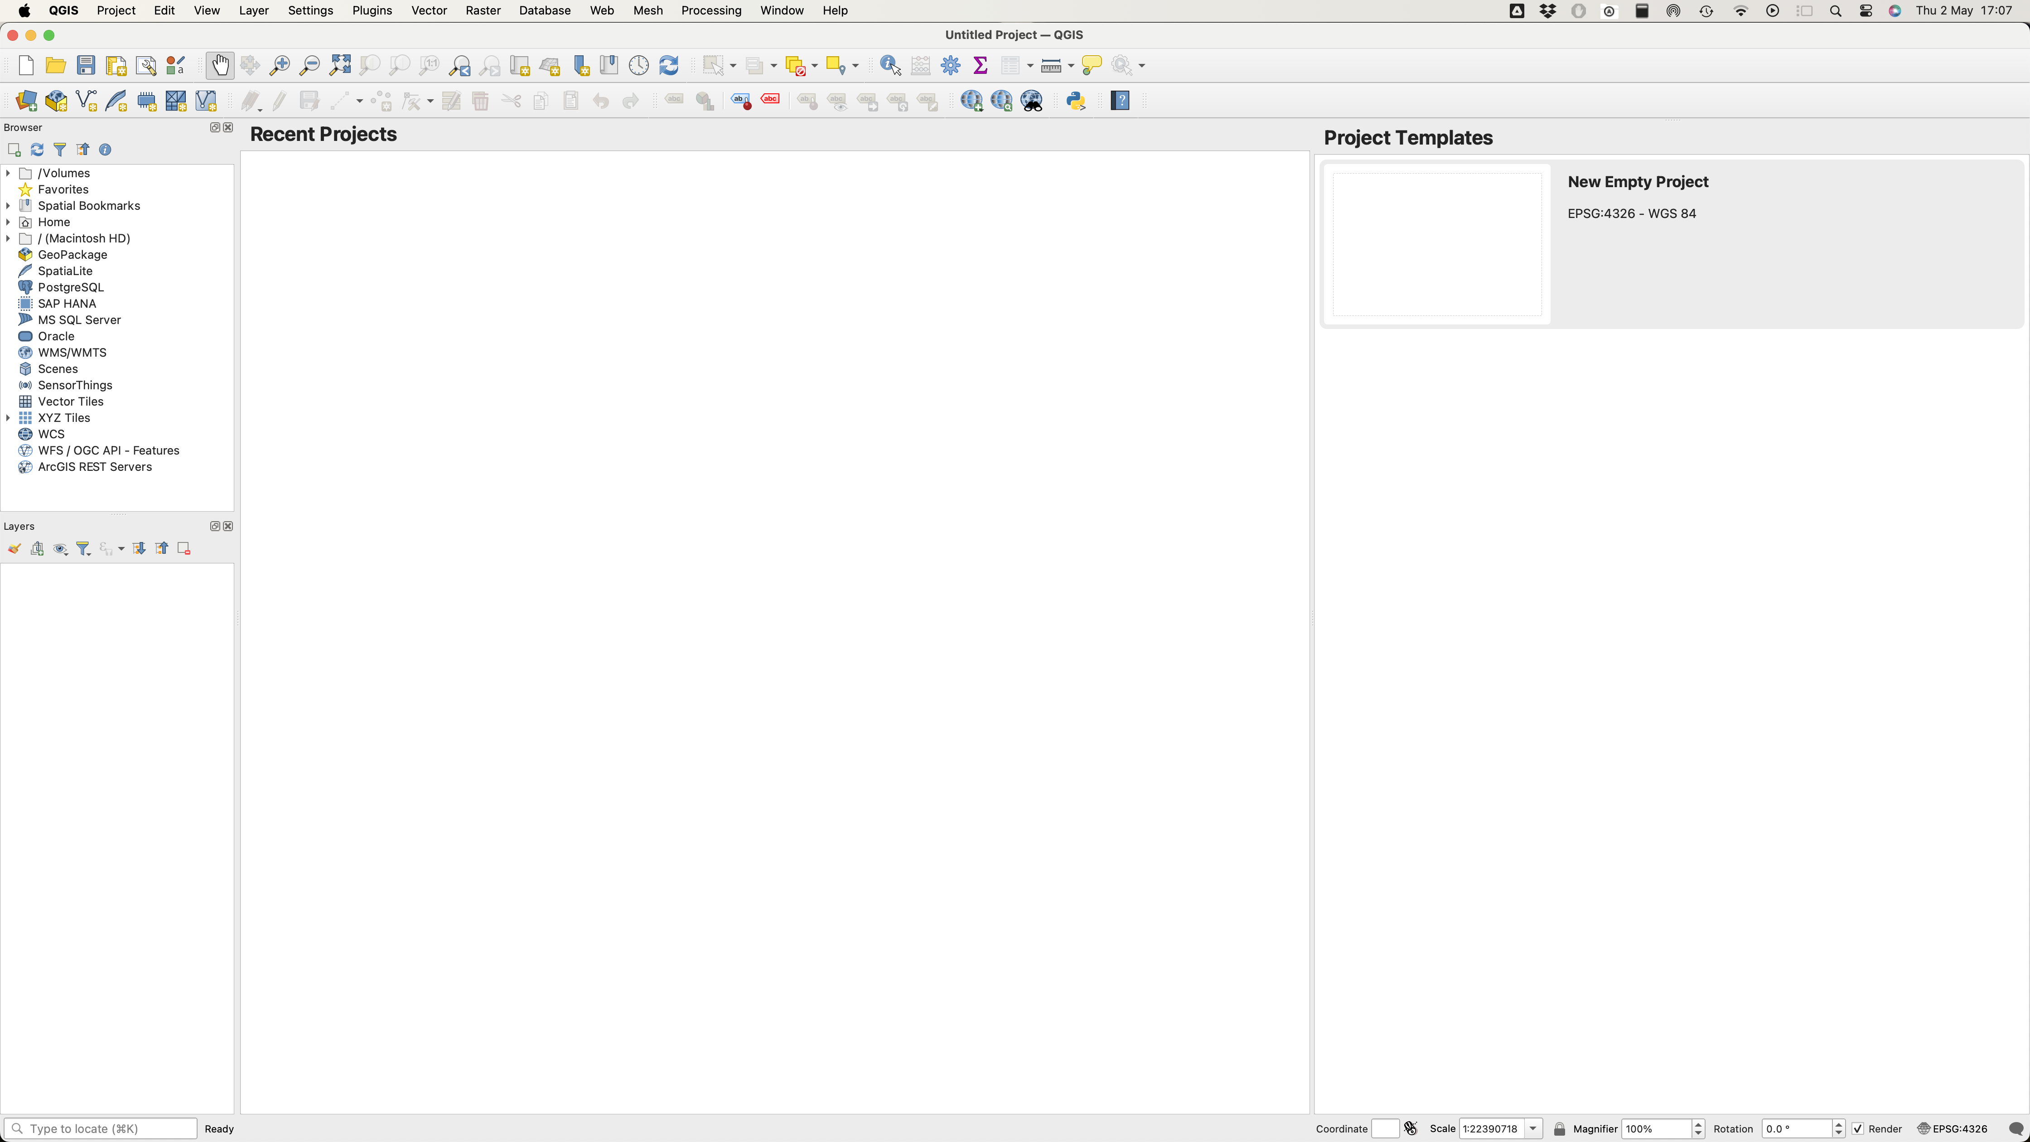
Task: Click the Save Project floppy icon
Action: pyautogui.click(x=86, y=65)
